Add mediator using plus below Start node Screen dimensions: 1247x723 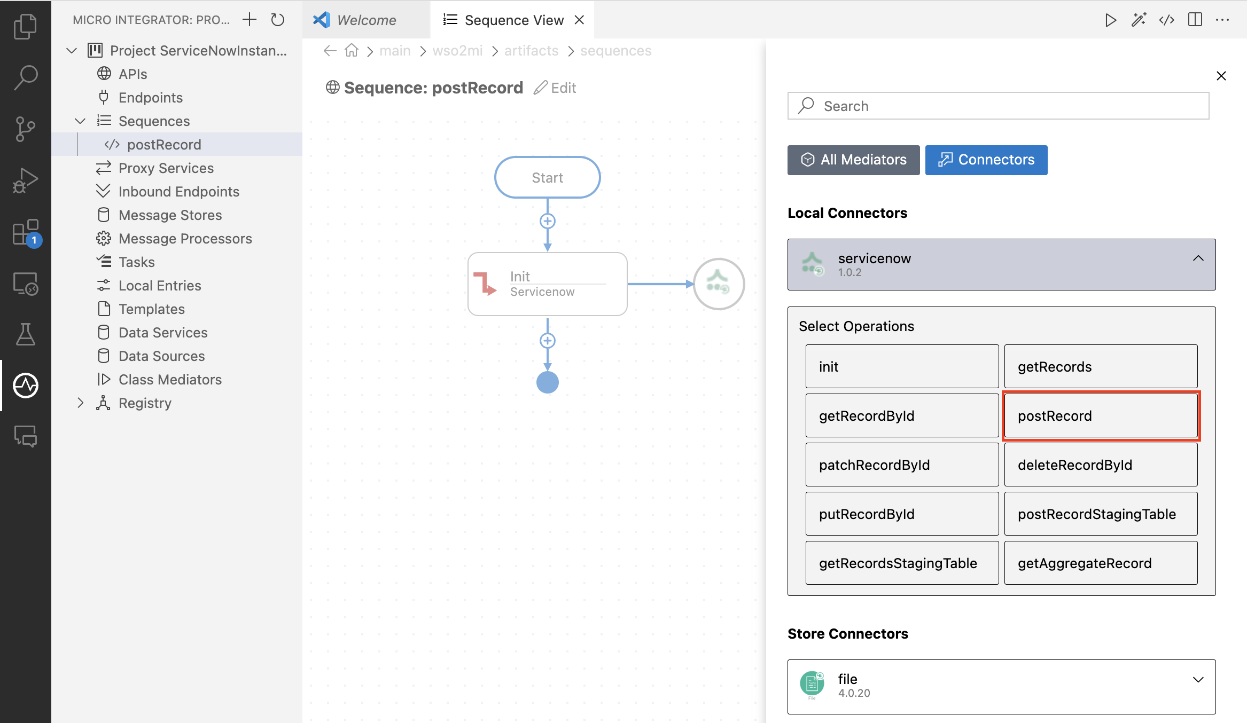(x=547, y=221)
